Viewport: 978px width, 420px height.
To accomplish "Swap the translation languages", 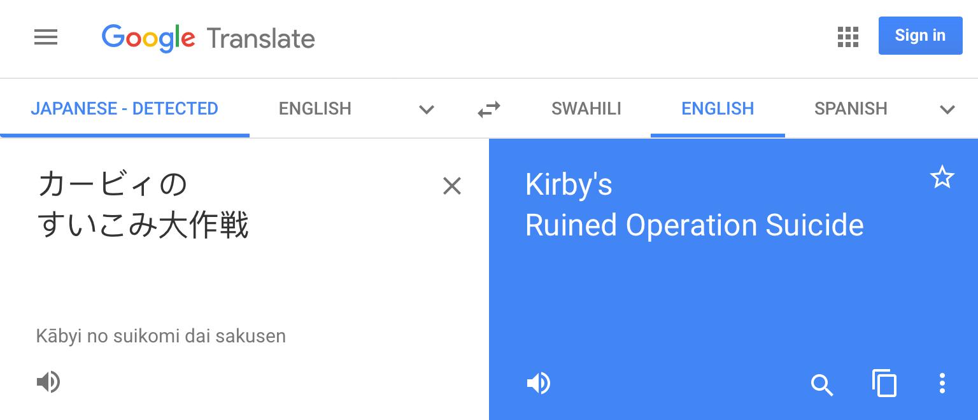I will (489, 109).
